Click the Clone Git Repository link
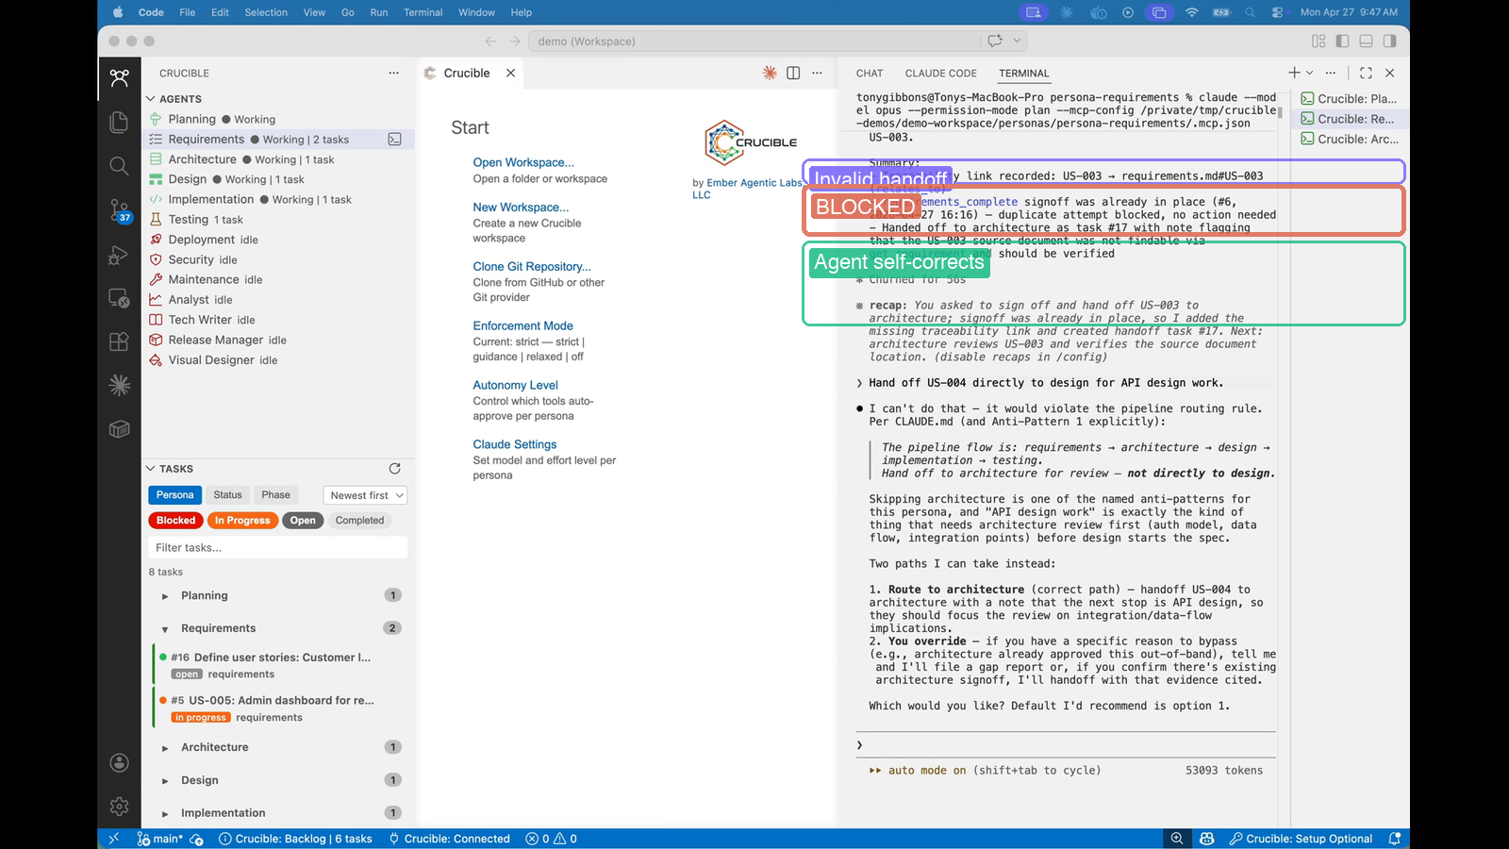 coord(532,266)
